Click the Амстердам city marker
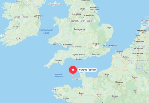The width and height of the screenshot is (149, 103). pos(143,33)
